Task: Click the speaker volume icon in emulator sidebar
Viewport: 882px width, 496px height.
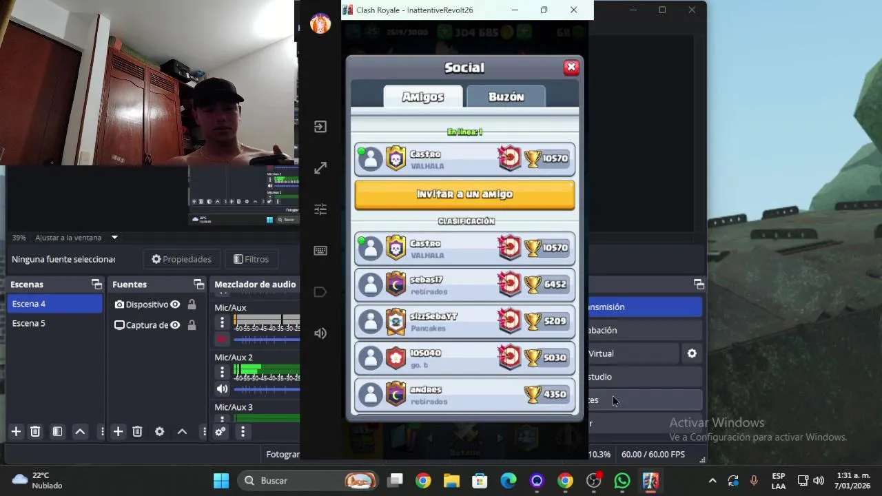Action: click(x=320, y=333)
